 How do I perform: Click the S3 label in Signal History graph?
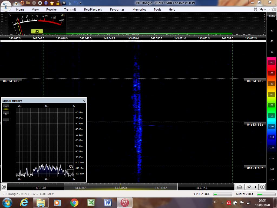[x=71, y=167]
